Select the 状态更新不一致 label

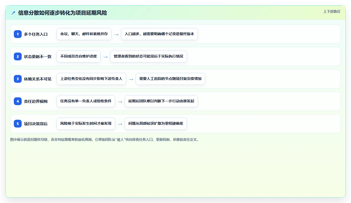click(38, 56)
